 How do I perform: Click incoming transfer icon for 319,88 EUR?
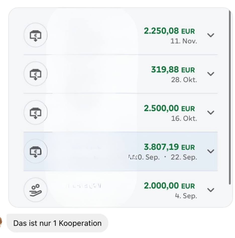click(x=35, y=74)
